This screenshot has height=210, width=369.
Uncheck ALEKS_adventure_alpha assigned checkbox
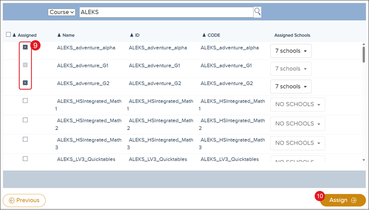(x=25, y=47)
